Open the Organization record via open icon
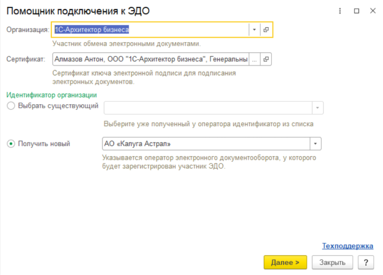This screenshot has width=383, height=275. click(266, 30)
